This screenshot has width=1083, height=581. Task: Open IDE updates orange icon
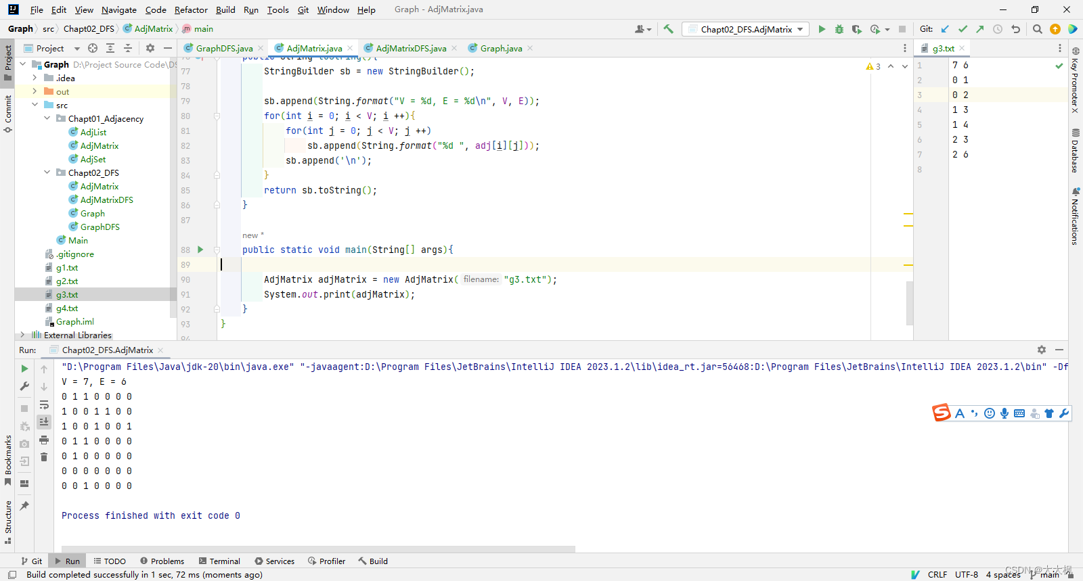tap(1055, 29)
